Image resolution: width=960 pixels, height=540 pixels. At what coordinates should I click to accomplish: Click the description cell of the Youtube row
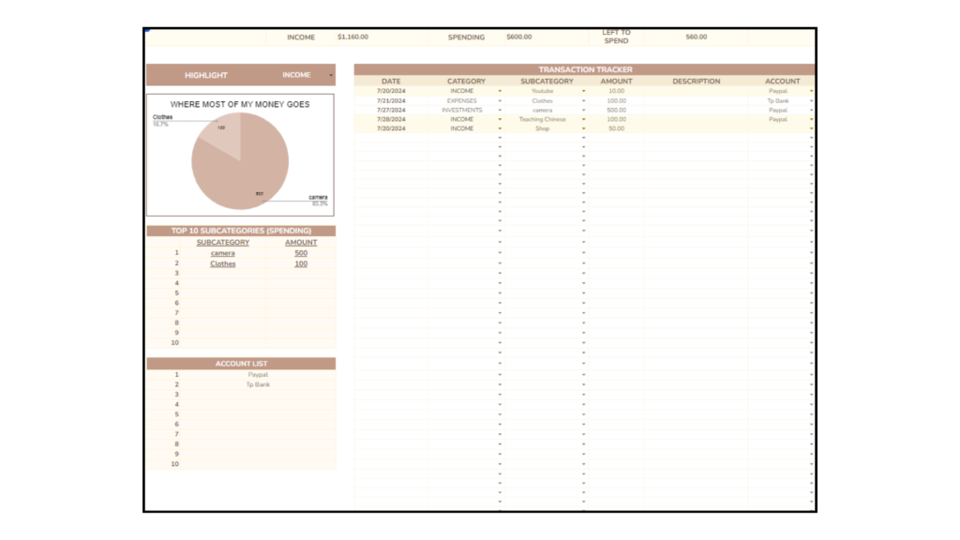[696, 91]
